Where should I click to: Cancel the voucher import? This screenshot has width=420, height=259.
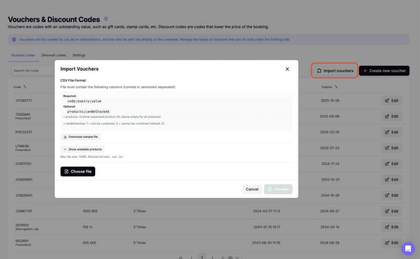252,189
